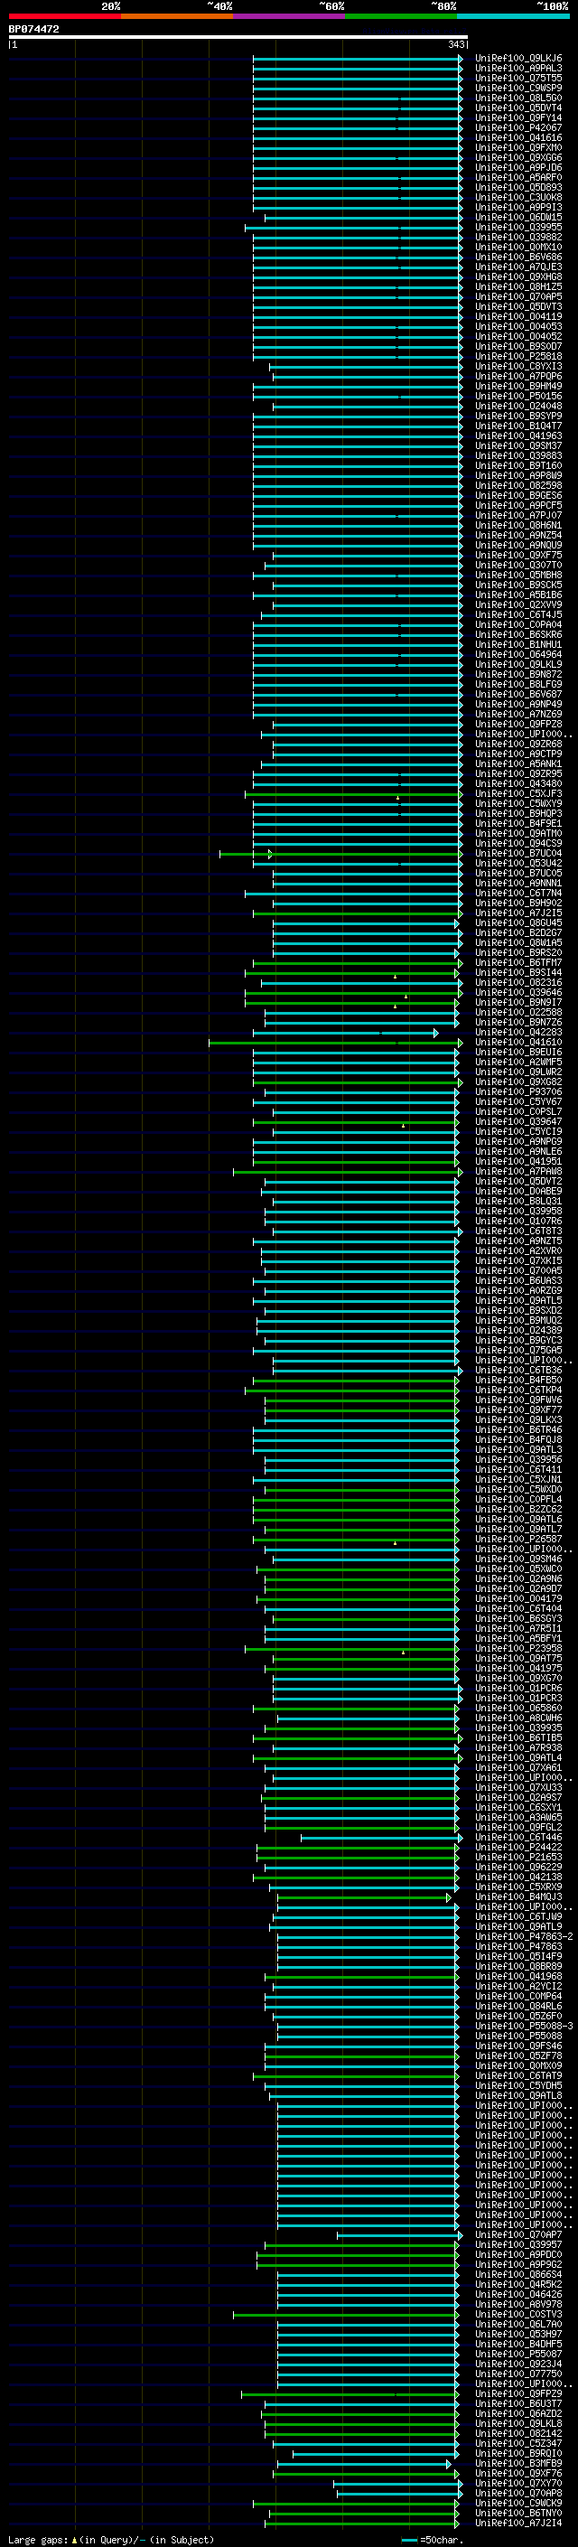Open hit UniRef100_Q75T55
The image size is (578, 2547).
coord(518,78)
